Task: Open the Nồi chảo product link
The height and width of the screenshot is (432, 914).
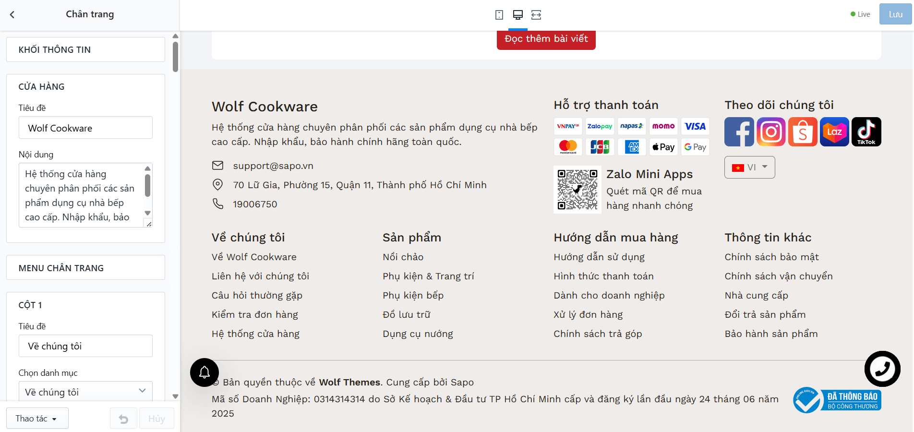Action: 403,257
